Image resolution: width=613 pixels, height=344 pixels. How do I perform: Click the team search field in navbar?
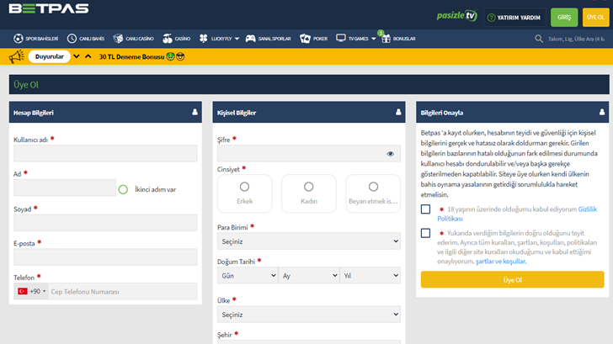pyautogui.click(x=576, y=39)
